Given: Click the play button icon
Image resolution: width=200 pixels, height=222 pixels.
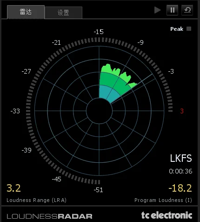Looking at the screenshot, I should click(158, 10).
